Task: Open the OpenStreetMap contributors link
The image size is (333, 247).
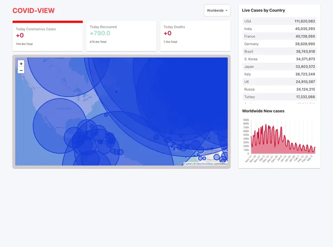Action: click(204, 164)
